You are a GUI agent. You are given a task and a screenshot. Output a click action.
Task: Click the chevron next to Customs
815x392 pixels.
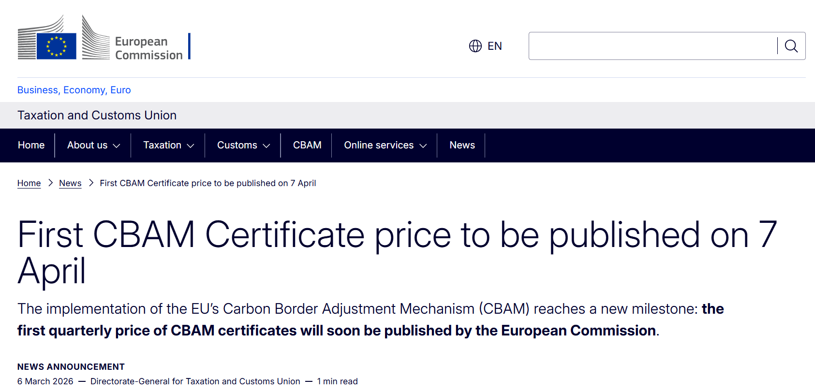click(267, 145)
